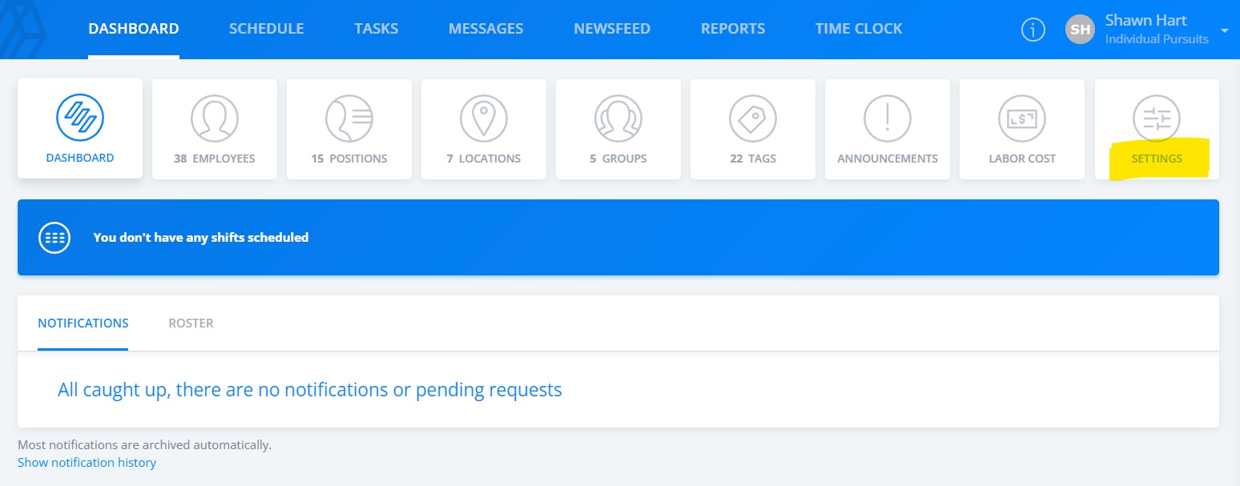
Task: Open the Positions tile icon
Action: 349,118
